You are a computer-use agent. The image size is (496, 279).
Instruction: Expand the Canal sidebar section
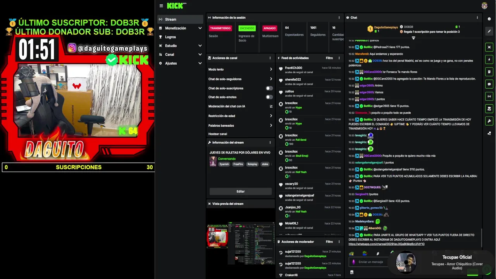tap(200, 55)
